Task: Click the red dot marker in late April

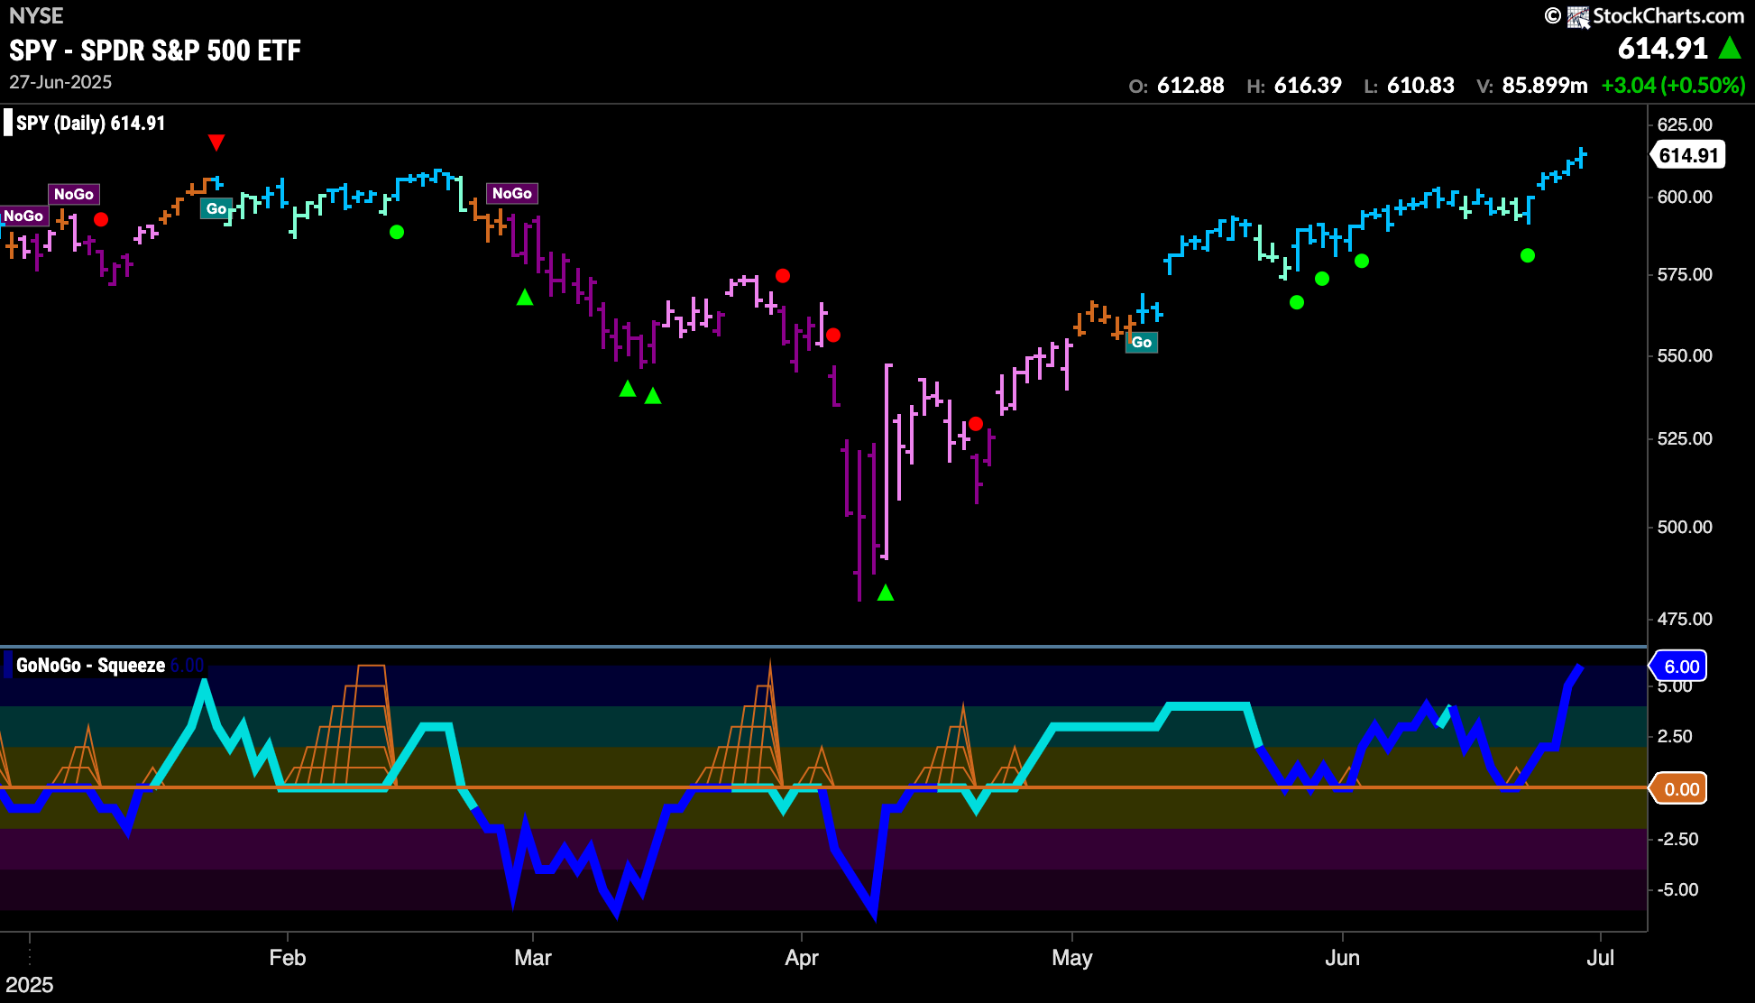Action: (x=976, y=424)
